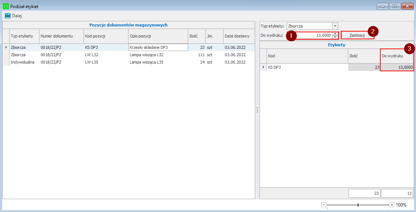
Task: Click the green app icon in title bar
Action: tap(6, 7)
